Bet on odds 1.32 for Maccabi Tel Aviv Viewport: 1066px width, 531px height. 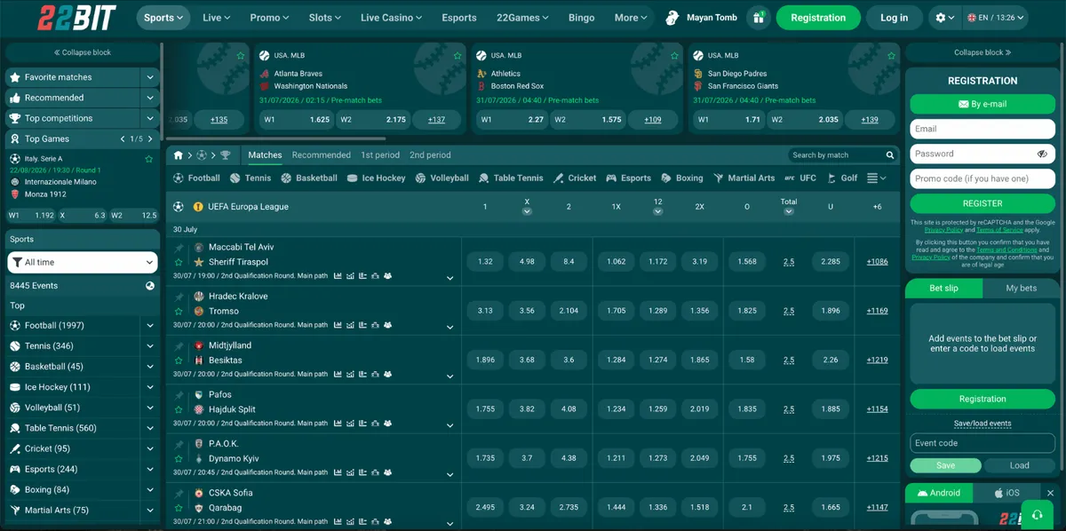pyautogui.click(x=485, y=262)
